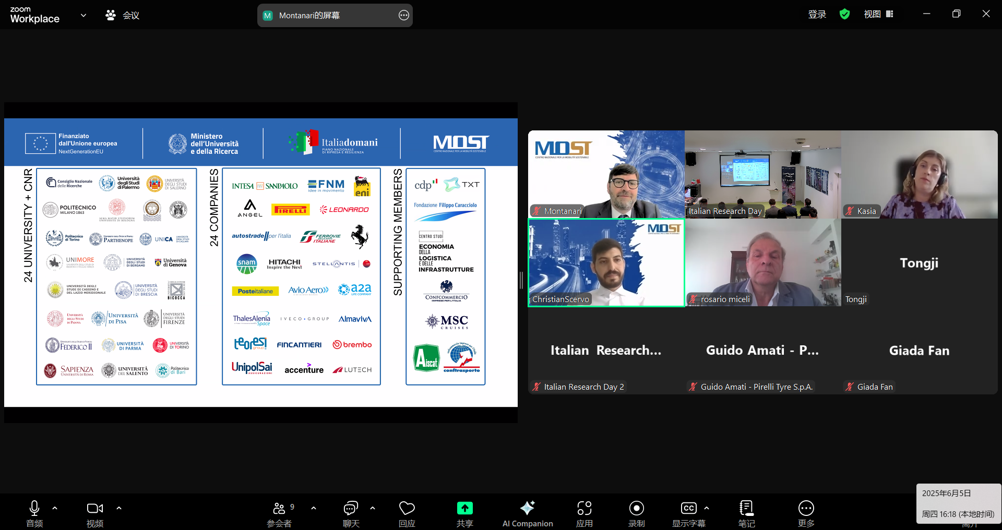Click the divider handle between share and gallery
This screenshot has width=1002, height=530.
tap(521, 280)
